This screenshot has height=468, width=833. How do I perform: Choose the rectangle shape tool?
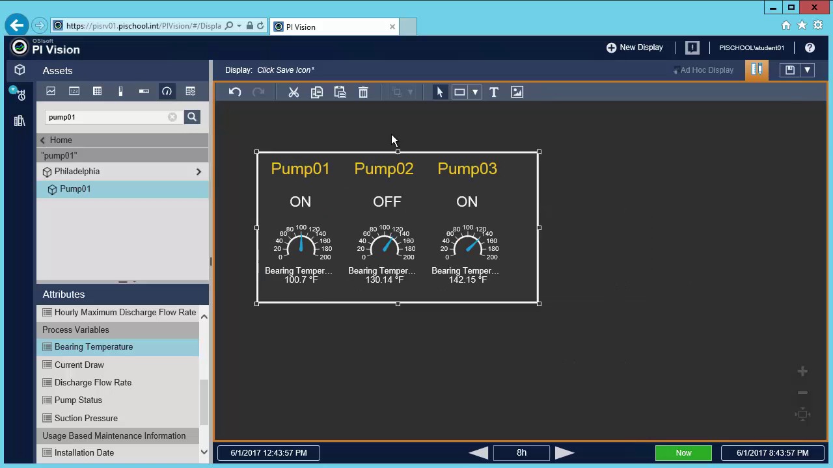(x=459, y=92)
